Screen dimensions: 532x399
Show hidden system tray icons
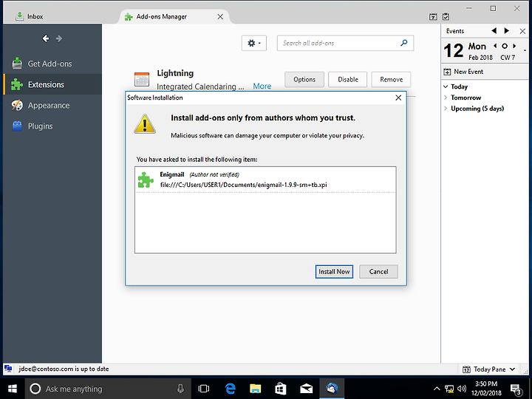(437, 389)
